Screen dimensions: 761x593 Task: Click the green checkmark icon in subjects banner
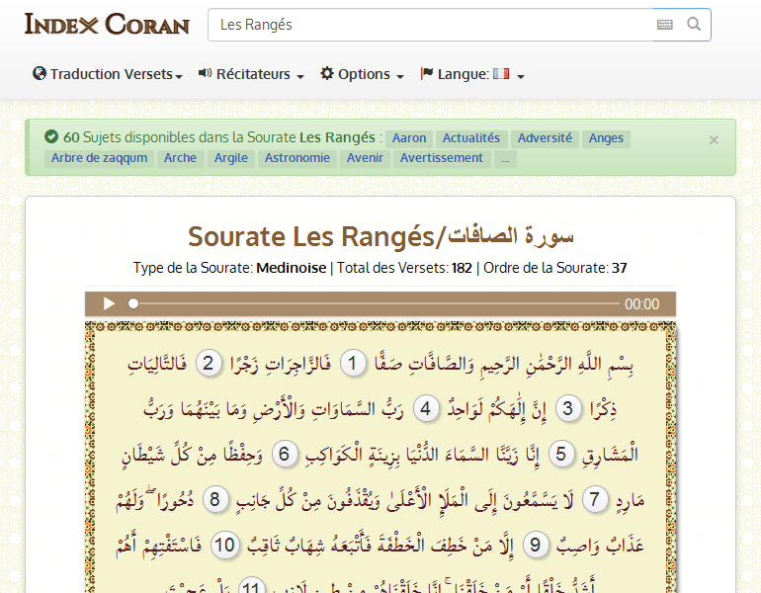[51, 136]
